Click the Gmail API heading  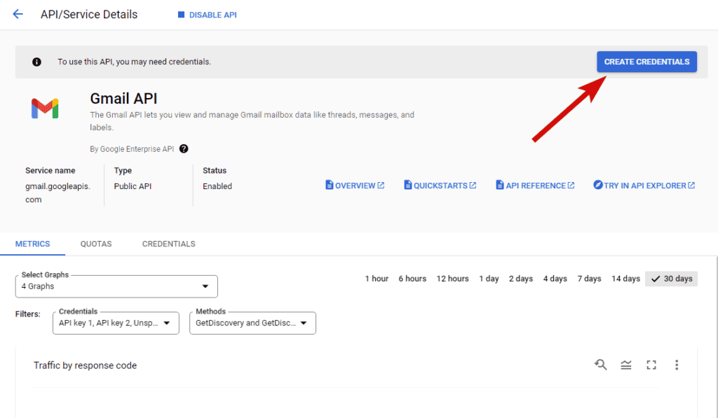(x=123, y=98)
